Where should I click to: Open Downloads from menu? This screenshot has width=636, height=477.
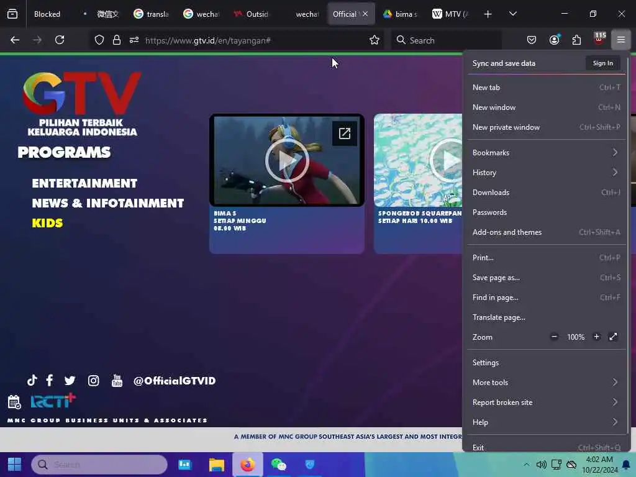click(x=546, y=193)
